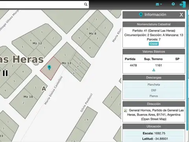This screenshot has height=142, width=189.
Task: Open the mail envelope dropdown
Action: tap(159, 4)
